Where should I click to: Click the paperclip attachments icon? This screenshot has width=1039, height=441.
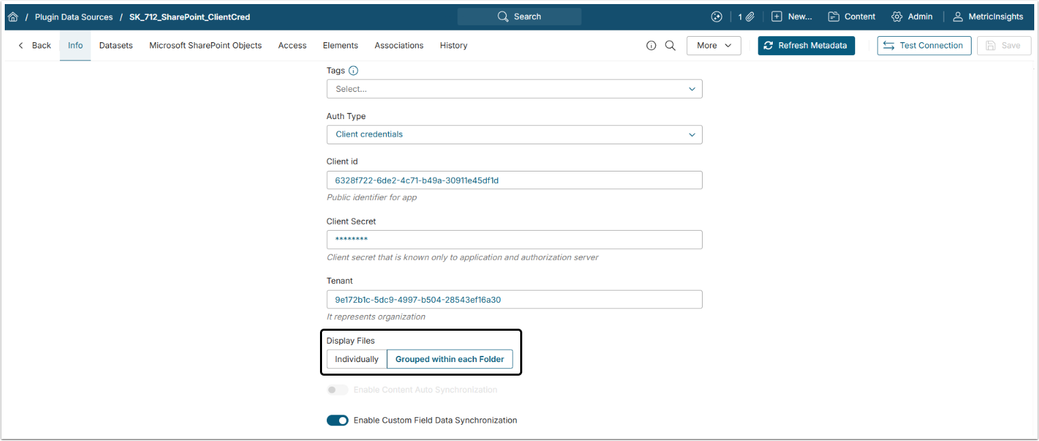(750, 17)
